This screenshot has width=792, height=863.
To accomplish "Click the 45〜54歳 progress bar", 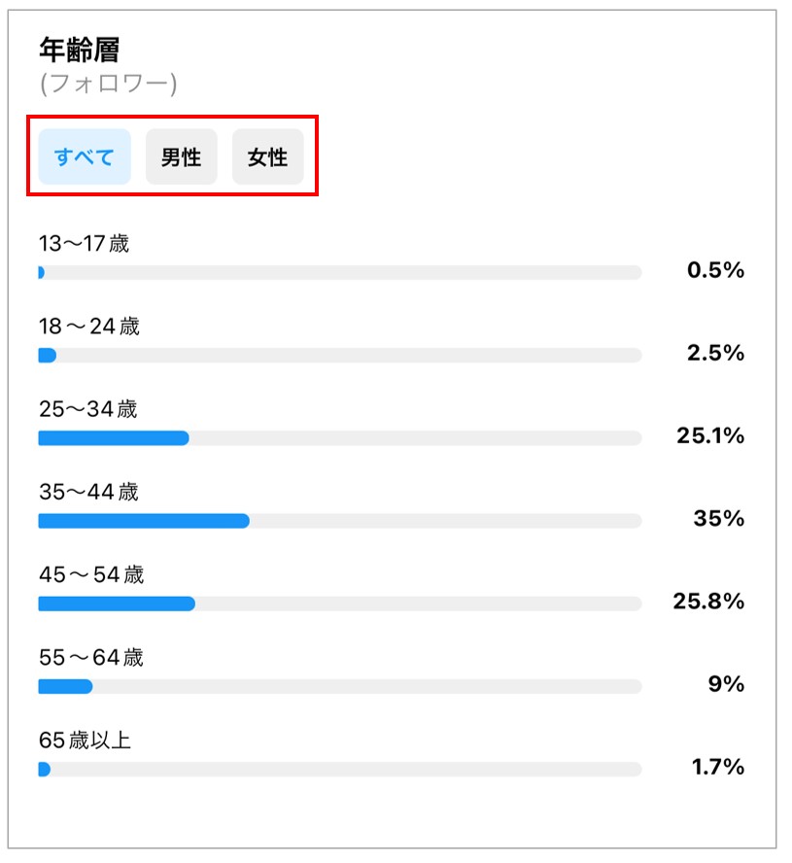I will (339, 604).
